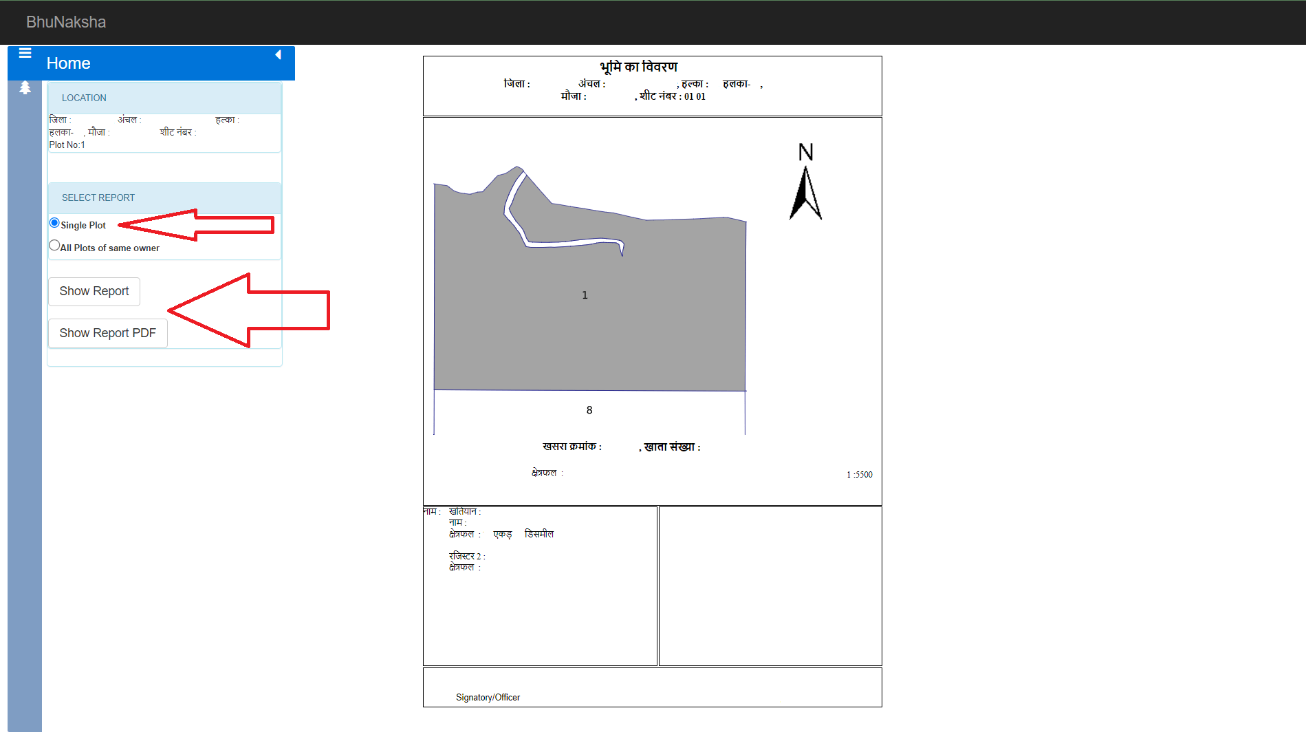Click the Plot No:1 location text
This screenshot has height=739, width=1306.
[x=67, y=145]
